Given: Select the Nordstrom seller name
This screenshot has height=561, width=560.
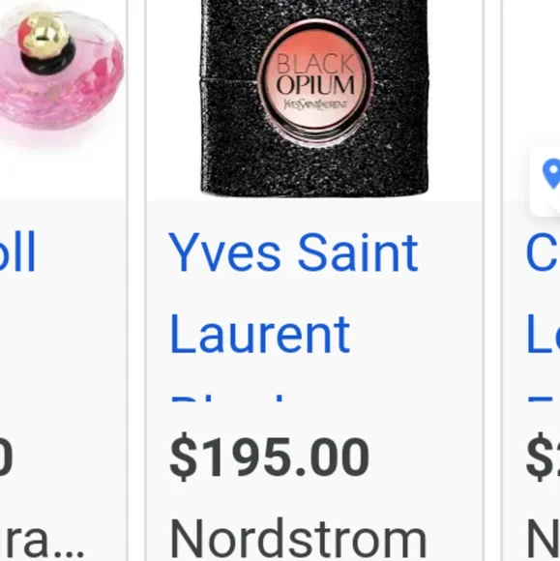Looking at the screenshot, I should 298,539.
